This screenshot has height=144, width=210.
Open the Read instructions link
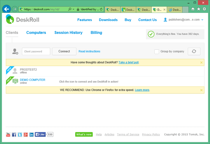[x=89, y=51]
